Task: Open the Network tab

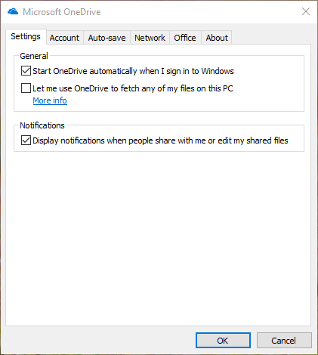Action: (x=150, y=38)
